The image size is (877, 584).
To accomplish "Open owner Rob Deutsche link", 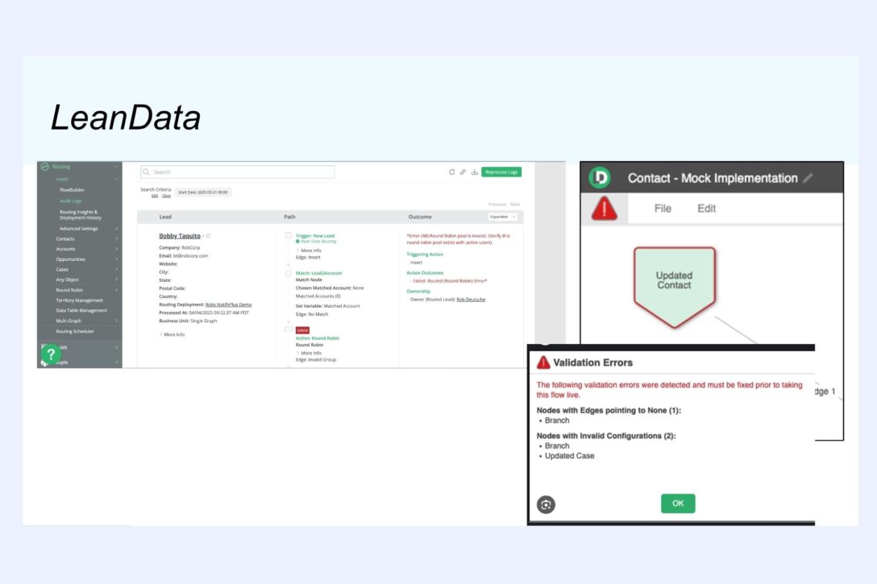I will [471, 300].
